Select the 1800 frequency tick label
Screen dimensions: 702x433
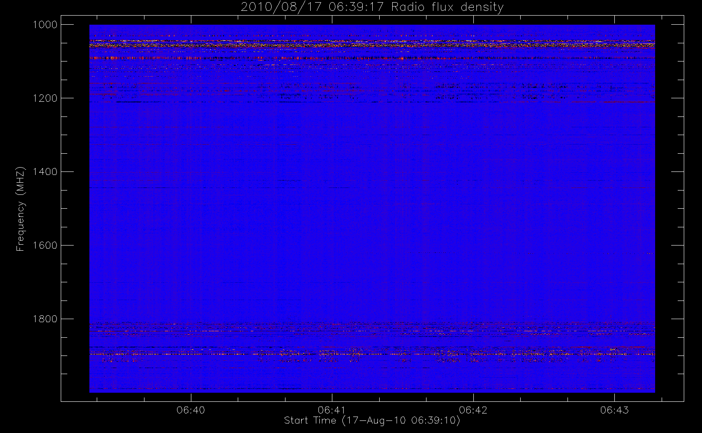click(x=46, y=319)
